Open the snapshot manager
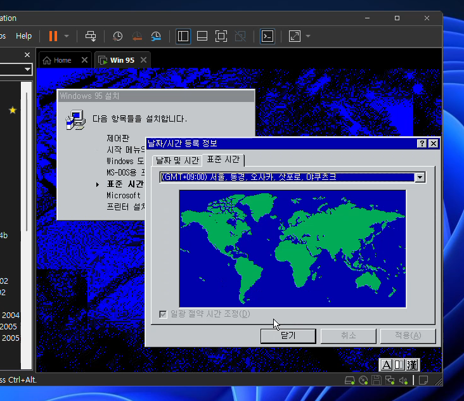The height and width of the screenshot is (401, 464). pos(156,36)
